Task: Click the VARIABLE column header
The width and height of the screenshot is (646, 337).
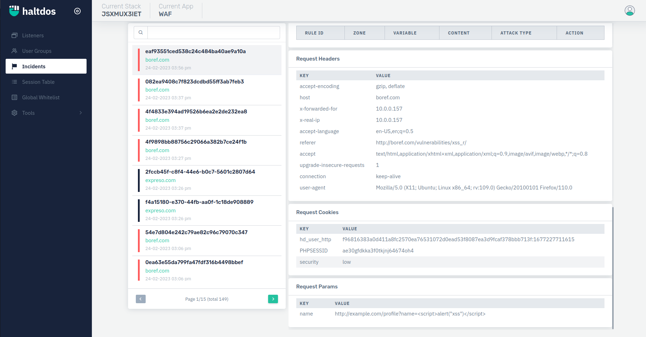Action: (x=412, y=33)
